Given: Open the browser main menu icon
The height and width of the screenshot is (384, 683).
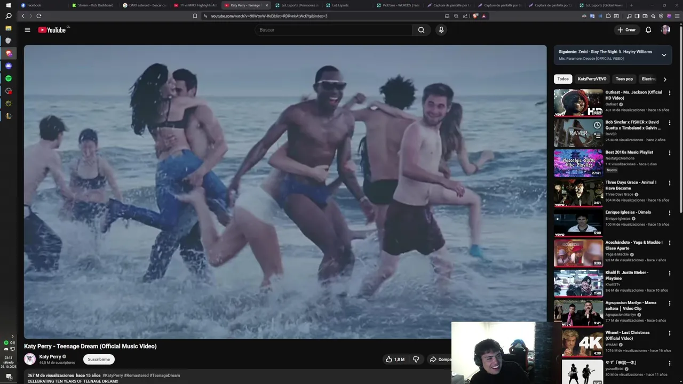Looking at the screenshot, I should [677, 16].
